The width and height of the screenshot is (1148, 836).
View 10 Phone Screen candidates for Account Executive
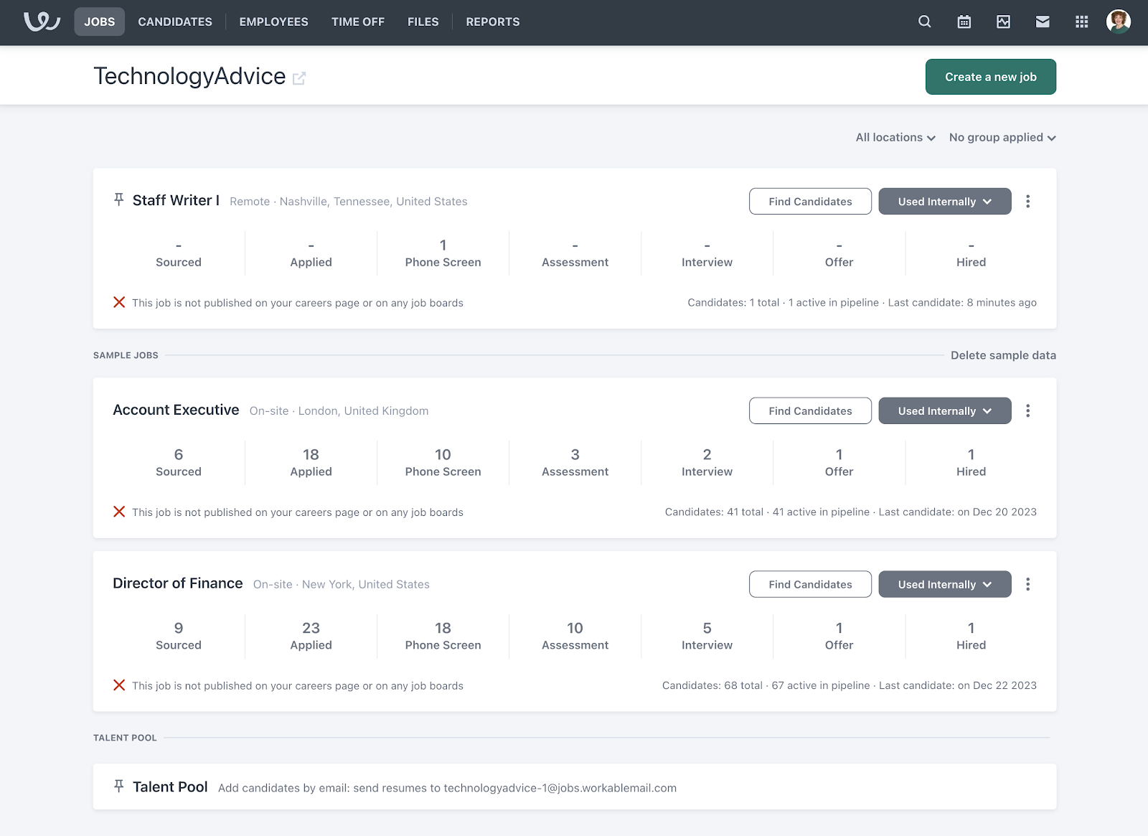point(443,463)
